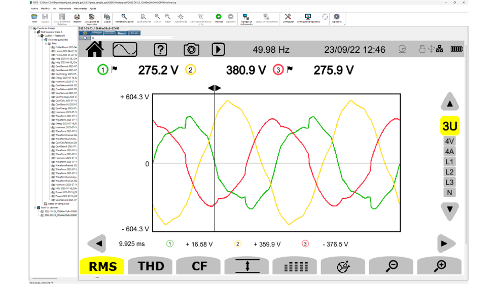The width and height of the screenshot is (497, 284).
Task: Open the Instrumento menu
Action: (x=65, y=9)
